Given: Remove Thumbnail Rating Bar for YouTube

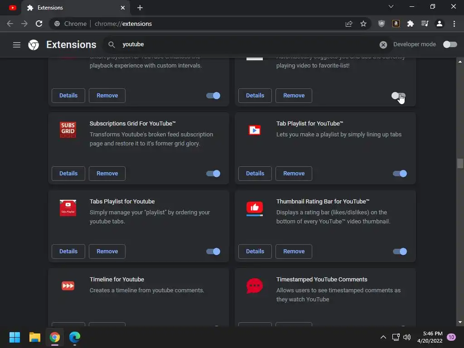Looking at the screenshot, I should click(294, 251).
